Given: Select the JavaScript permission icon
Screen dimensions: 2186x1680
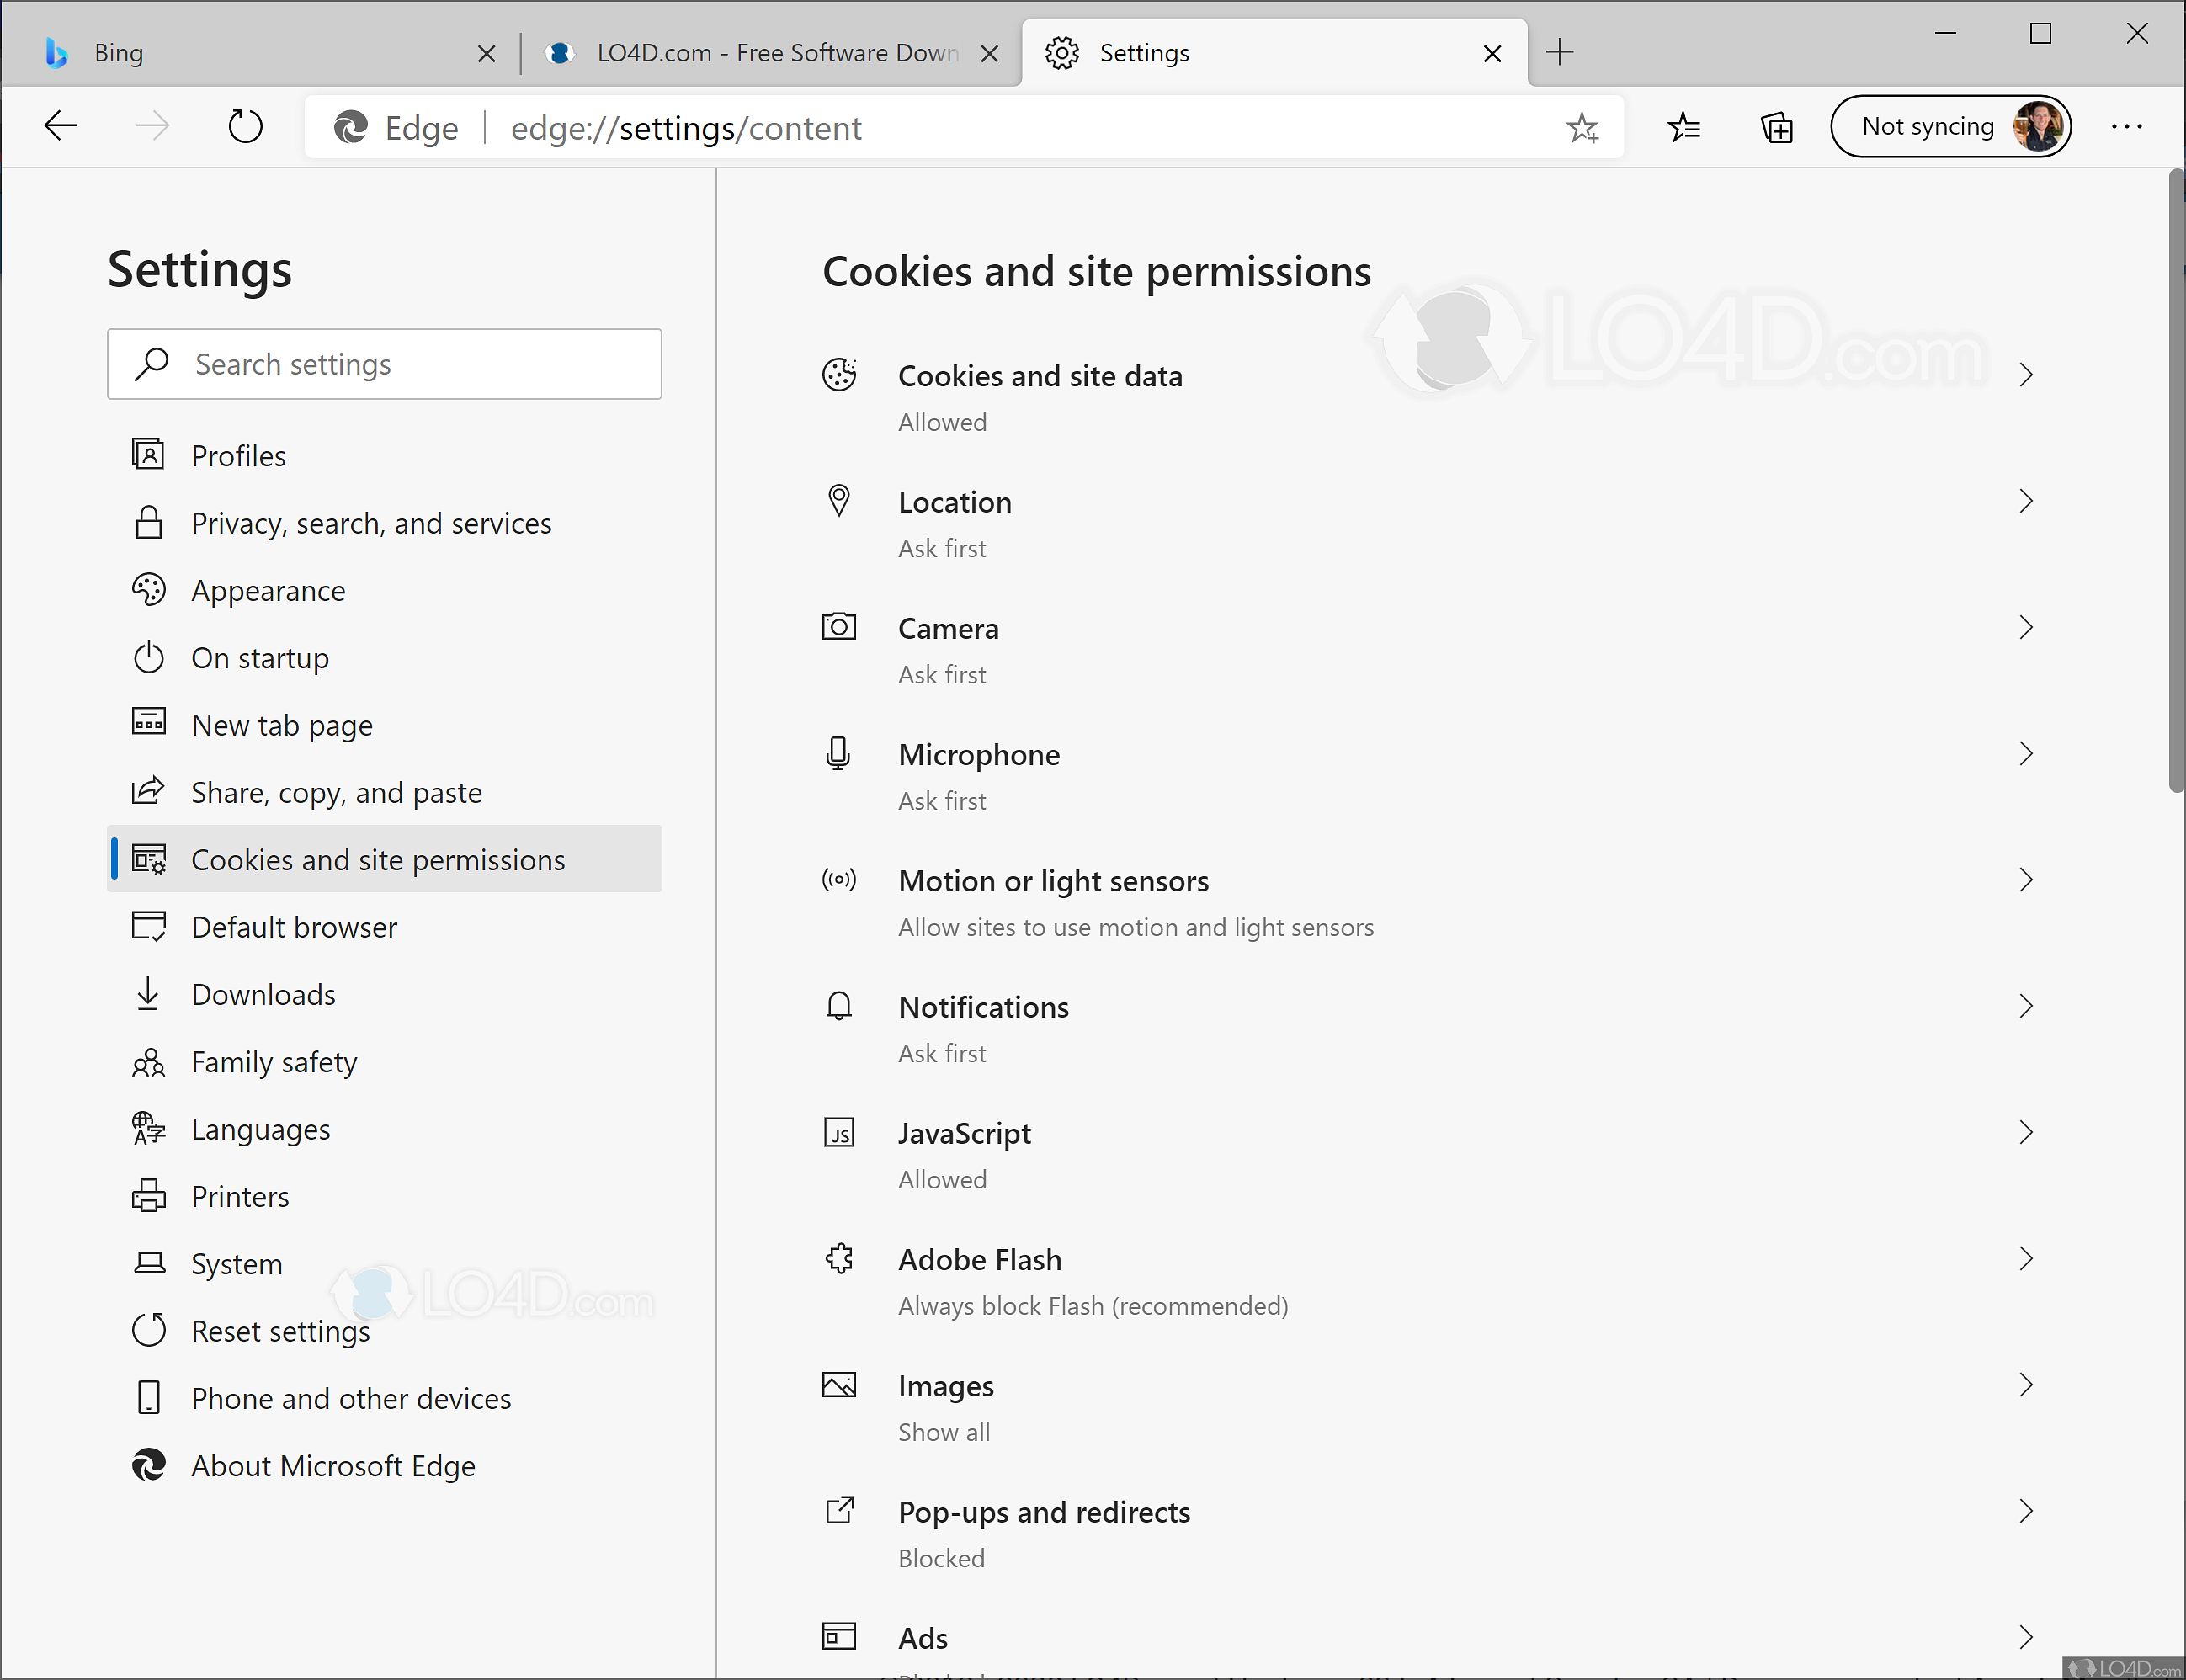Looking at the screenshot, I should click(839, 1132).
